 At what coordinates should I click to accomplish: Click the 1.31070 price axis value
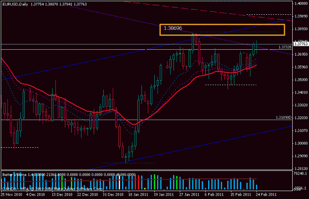301,131
